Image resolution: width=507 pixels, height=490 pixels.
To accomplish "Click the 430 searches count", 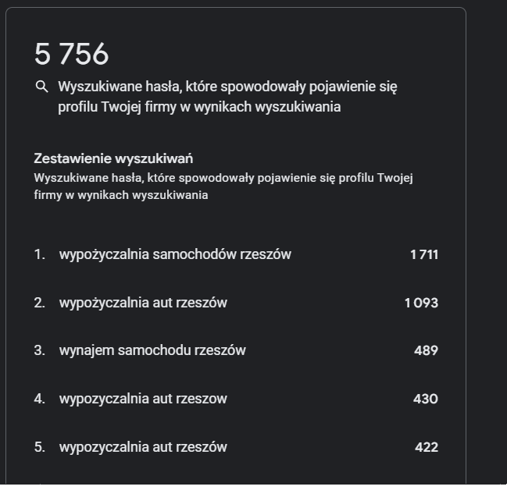I will click(426, 399).
